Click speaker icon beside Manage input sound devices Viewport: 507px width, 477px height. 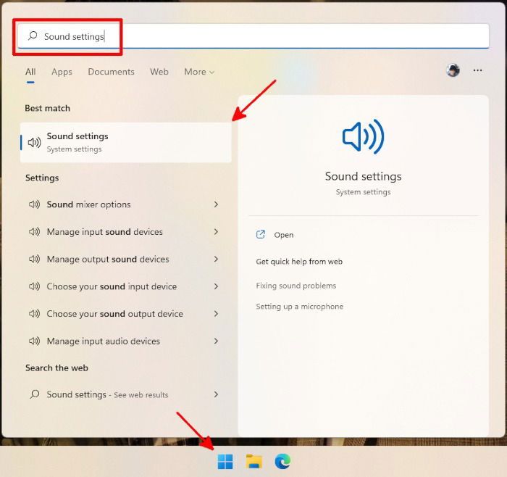point(34,232)
